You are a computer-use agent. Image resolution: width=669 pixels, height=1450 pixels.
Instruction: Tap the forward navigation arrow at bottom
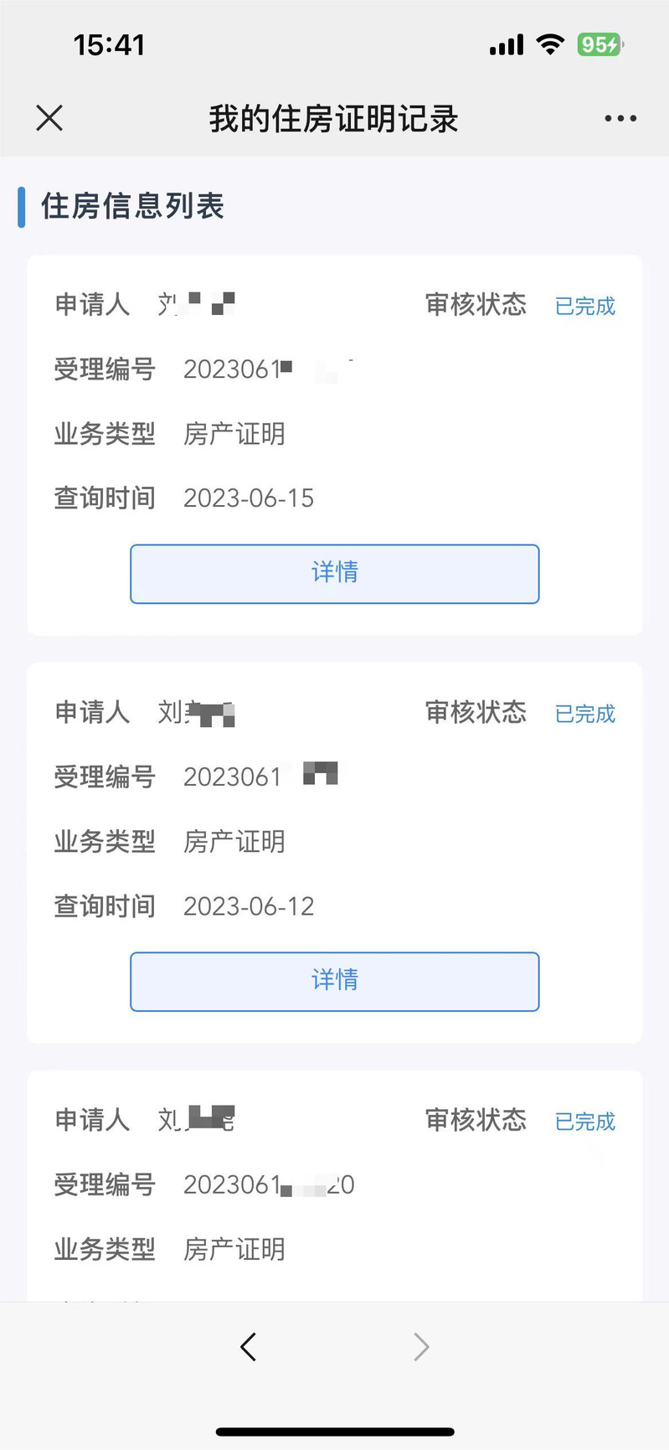[x=421, y=1347]
